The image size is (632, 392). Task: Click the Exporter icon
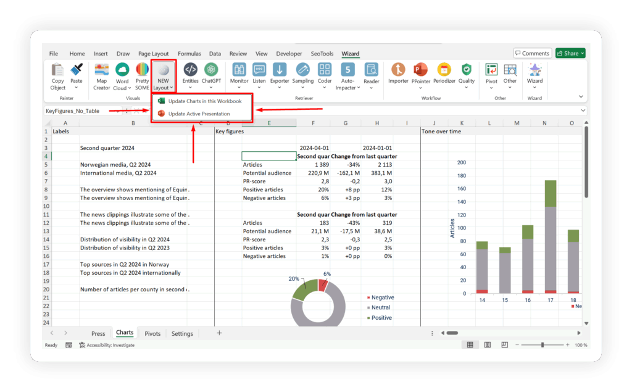pyautogui.click(x=280, y=70)
